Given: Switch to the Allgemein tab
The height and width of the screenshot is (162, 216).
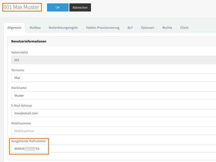Looking at the screenshot, I should [14, 27].
